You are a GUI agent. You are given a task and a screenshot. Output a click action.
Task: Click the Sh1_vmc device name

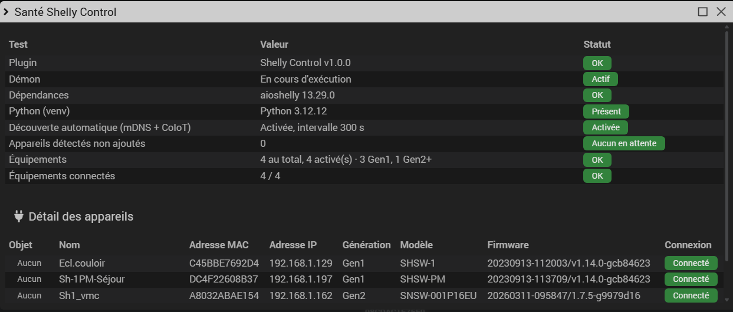pos(79,295)
